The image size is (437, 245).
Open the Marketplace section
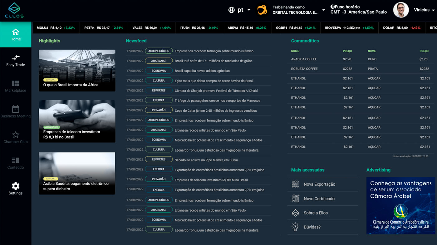[x=16, y=86]
